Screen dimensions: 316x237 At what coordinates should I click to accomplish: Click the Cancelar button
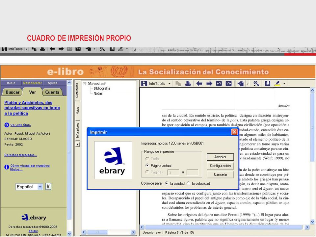click(x=220, y=174)
